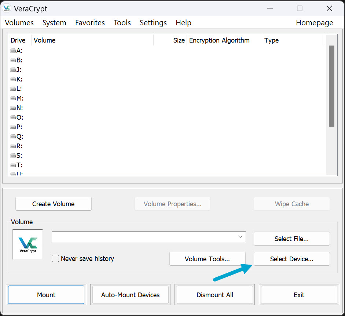
Task: Click the drive A: icon
Action: coord(13,51)
